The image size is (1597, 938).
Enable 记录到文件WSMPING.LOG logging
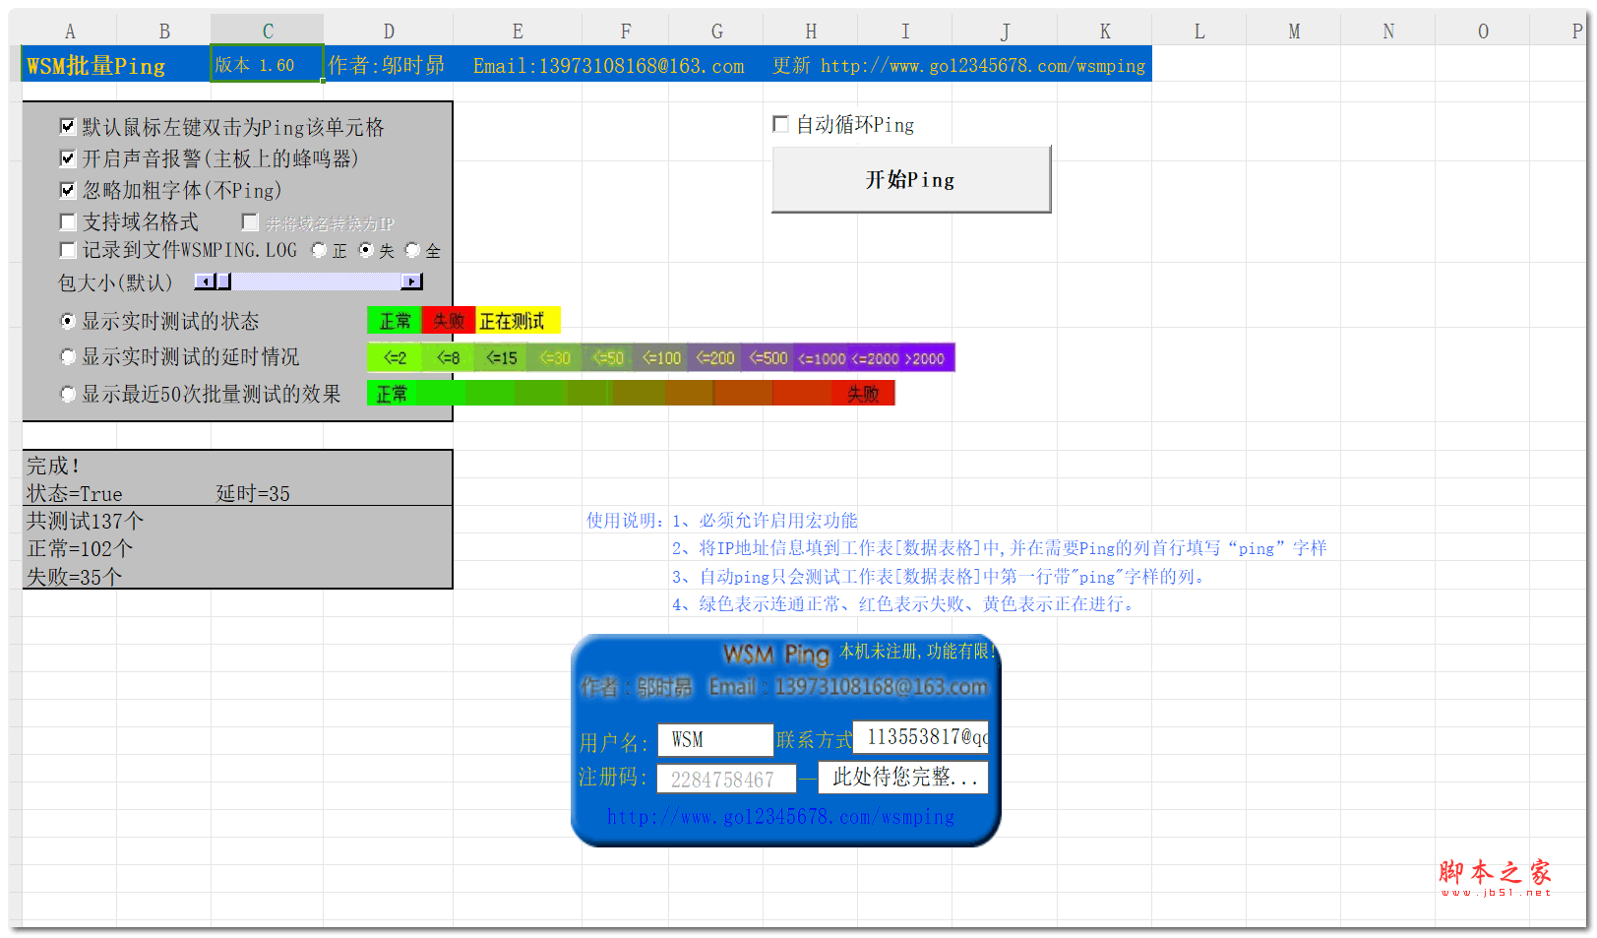click(67, 250)
